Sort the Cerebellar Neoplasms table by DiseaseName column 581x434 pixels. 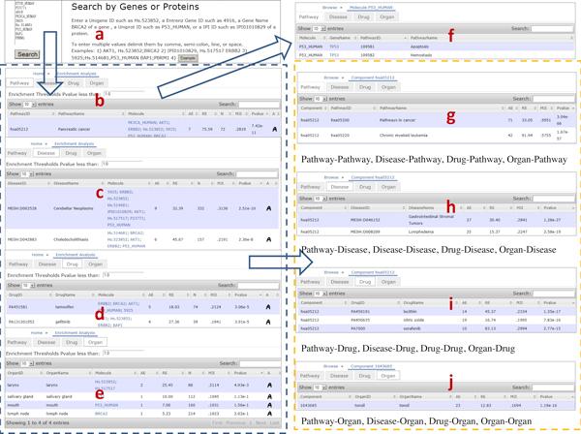click(66, 183)
